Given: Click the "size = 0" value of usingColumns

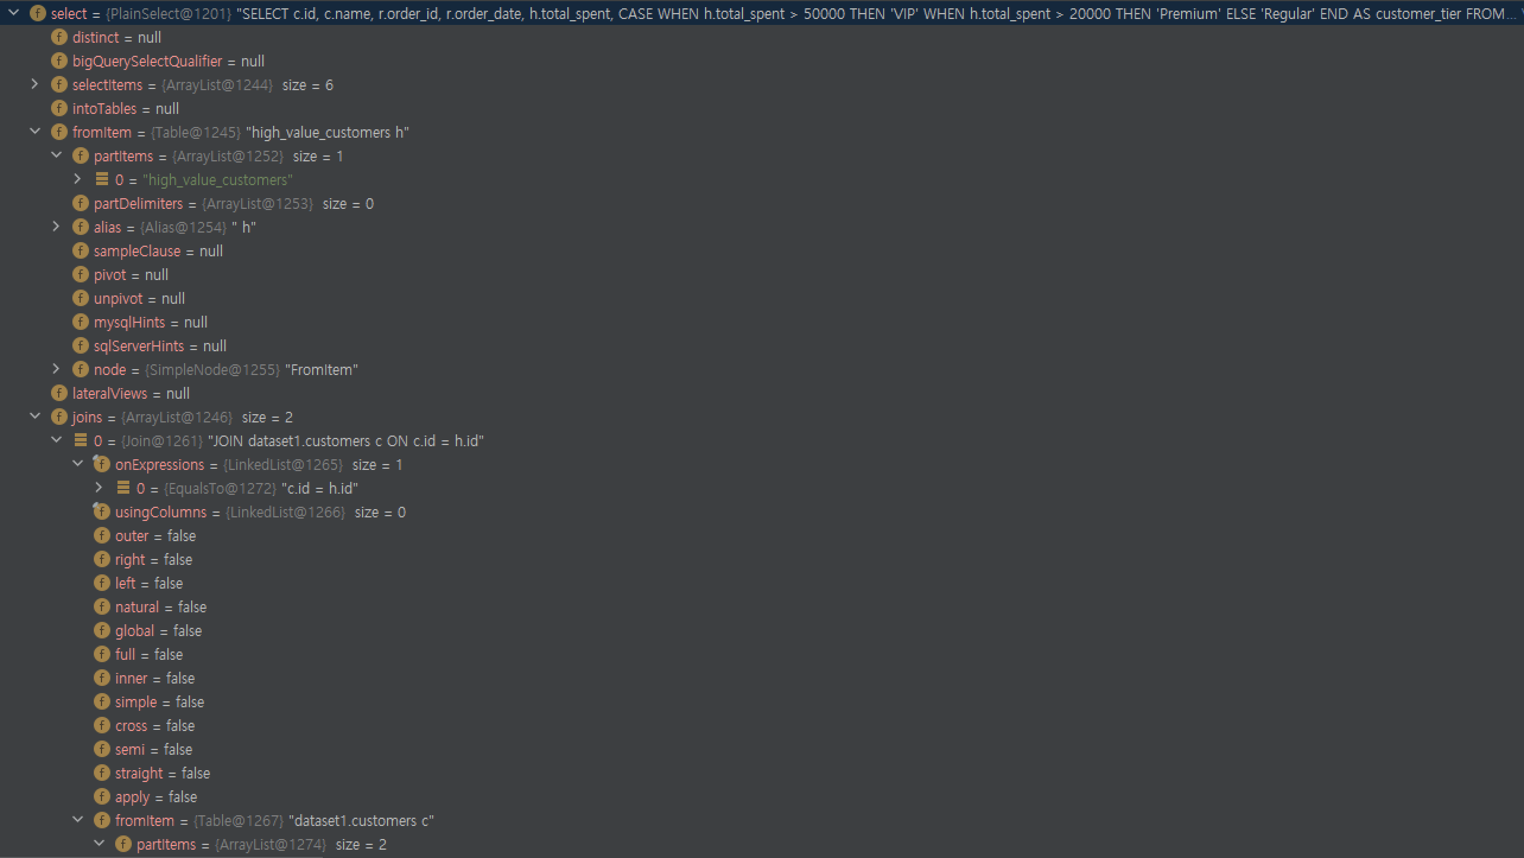Looking at the screenshot, I should (380, 512).
